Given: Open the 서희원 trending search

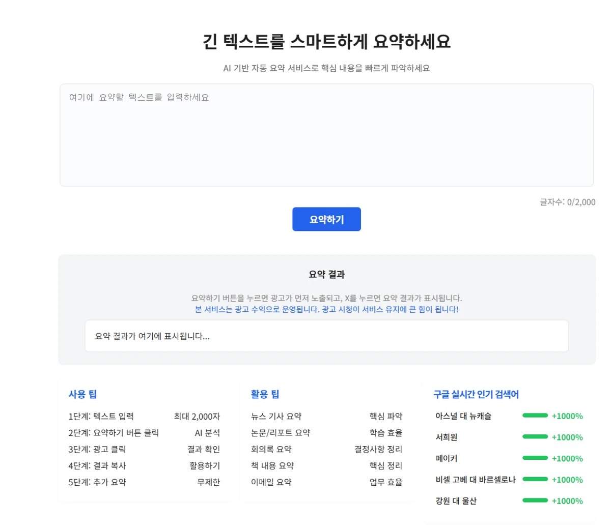Looking at the screenshot, I should tap(447, 437).
